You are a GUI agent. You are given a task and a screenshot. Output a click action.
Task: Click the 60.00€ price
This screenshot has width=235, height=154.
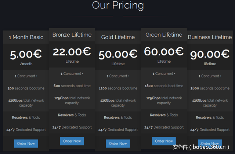pos(164,52)
